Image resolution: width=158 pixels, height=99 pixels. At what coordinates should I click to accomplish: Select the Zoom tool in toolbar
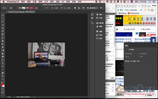pyautogui.click(x=3, y=76)
